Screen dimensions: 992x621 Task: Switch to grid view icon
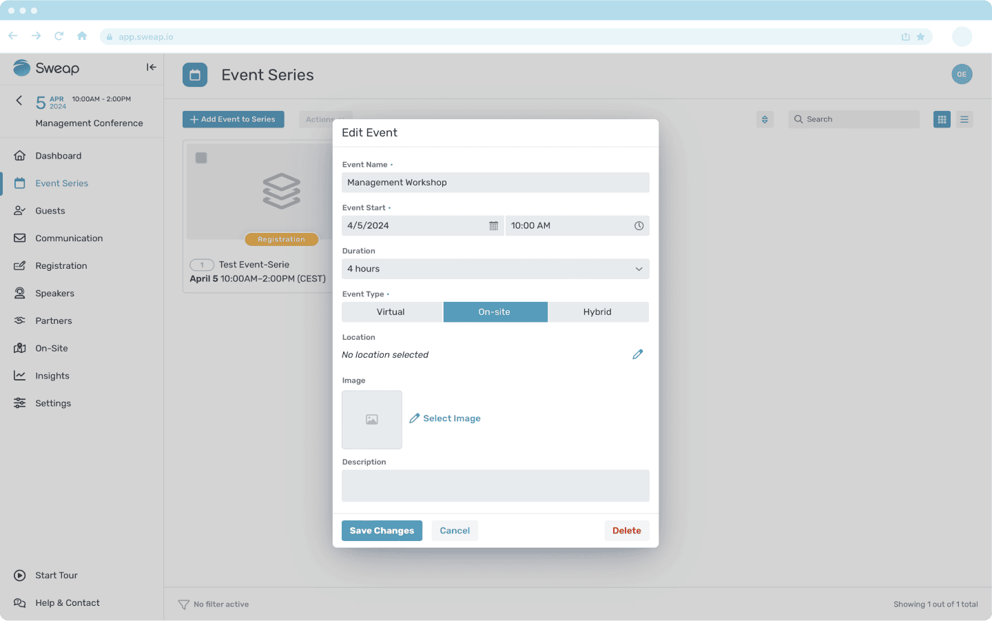[942, 119]
